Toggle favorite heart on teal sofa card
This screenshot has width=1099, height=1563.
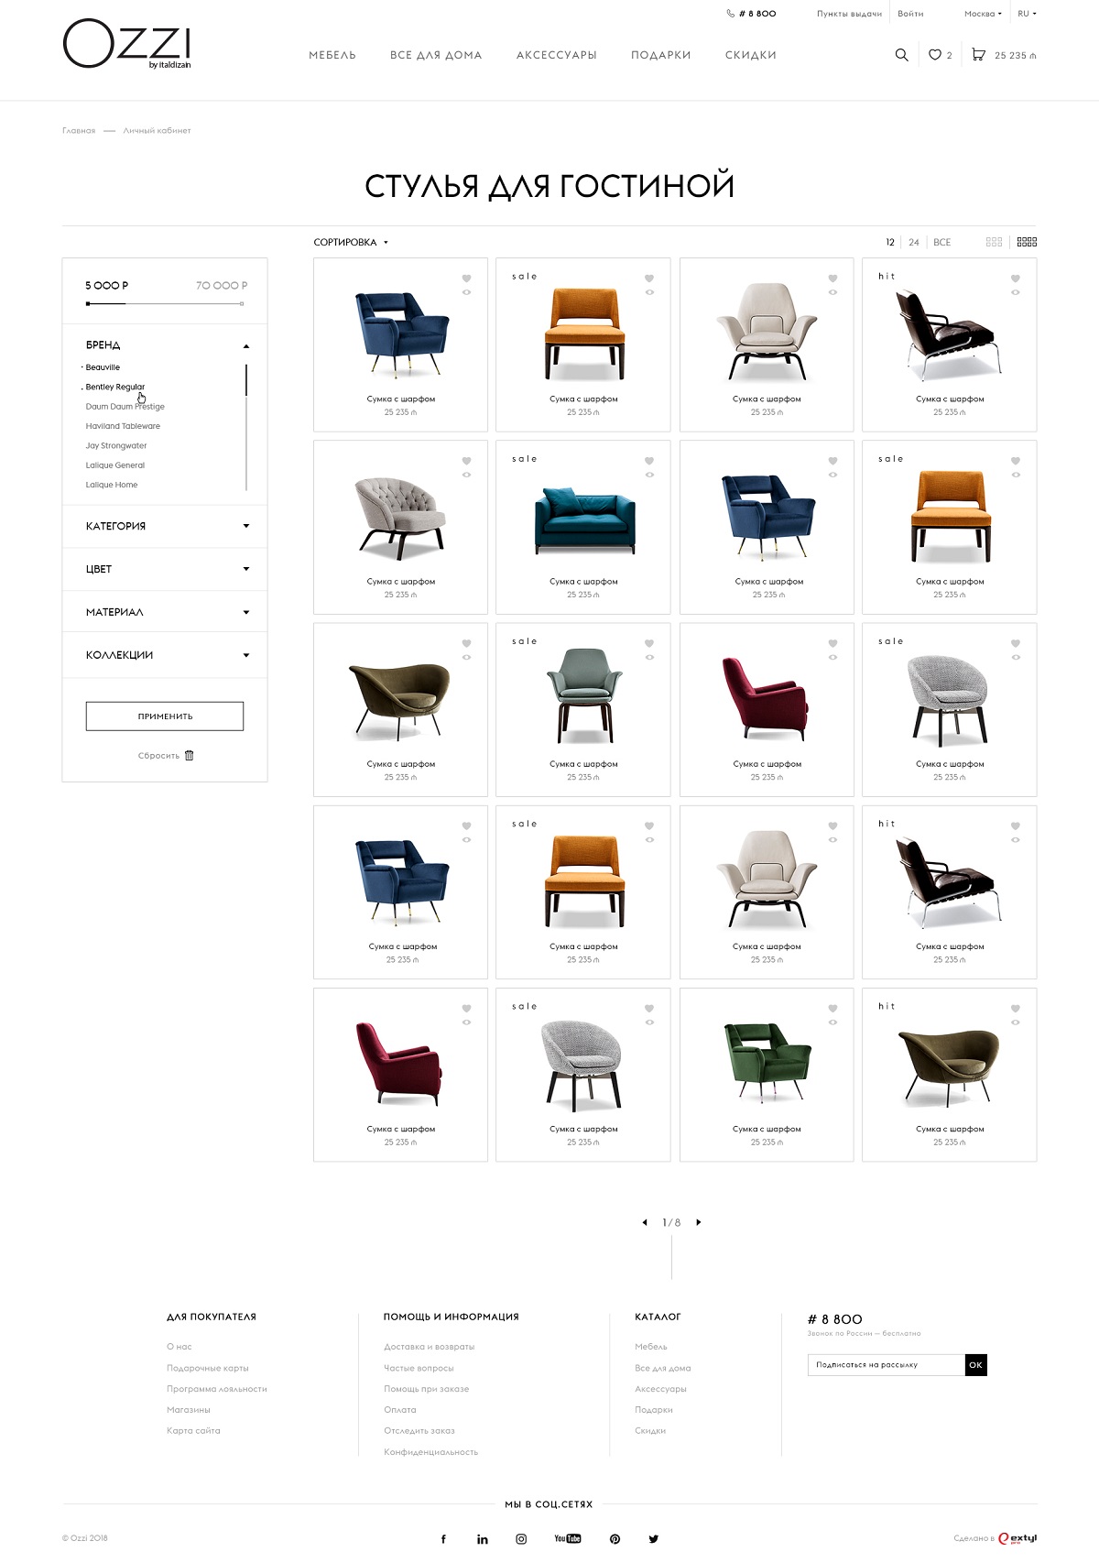pyautogui.click(x=649, y=461)
